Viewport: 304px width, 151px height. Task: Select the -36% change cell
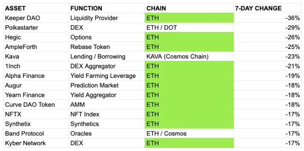[x=268, y=18]
